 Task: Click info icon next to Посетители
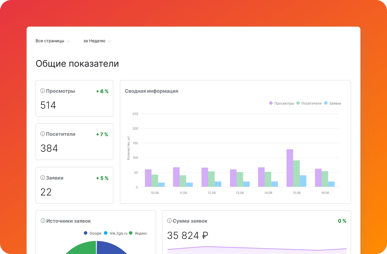pos(43,134)
